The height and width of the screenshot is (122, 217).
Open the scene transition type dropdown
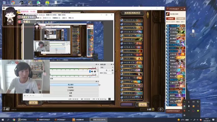[107, 67]
